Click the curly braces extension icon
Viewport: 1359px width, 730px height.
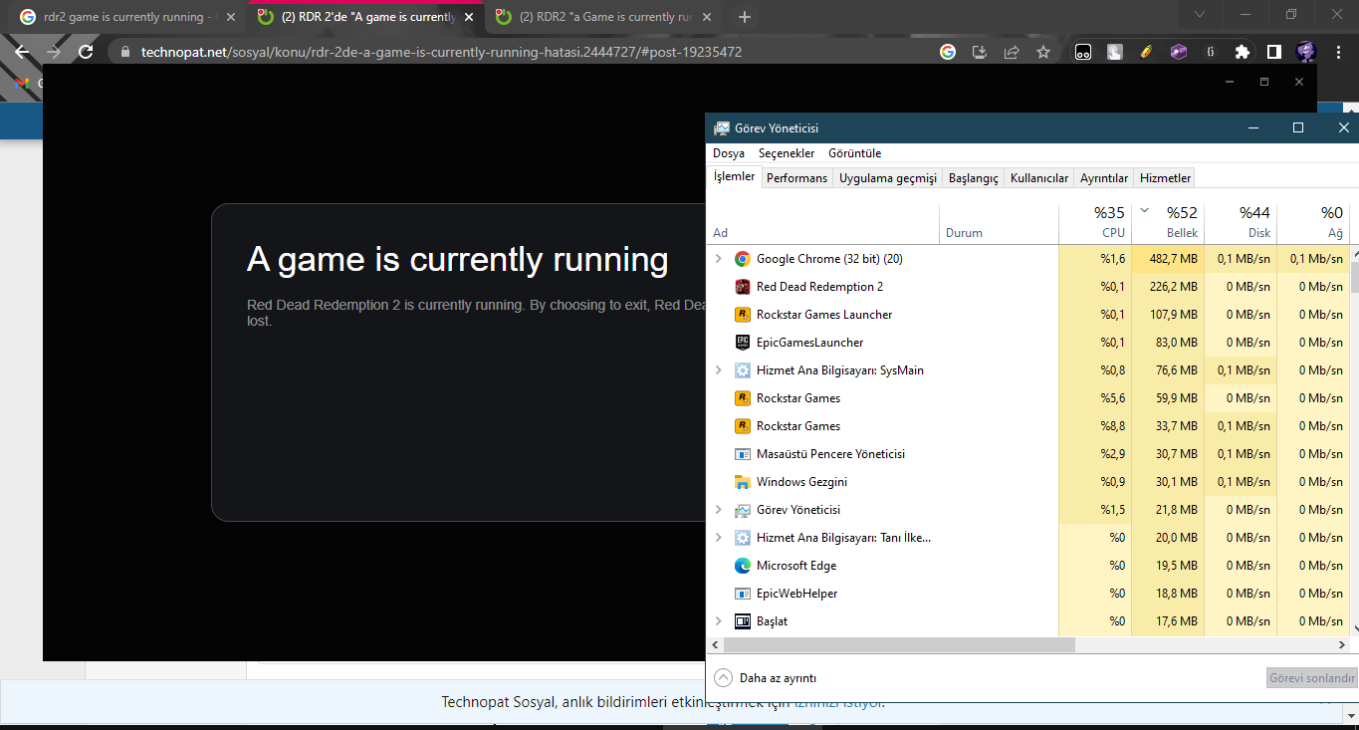[1210, 52]
